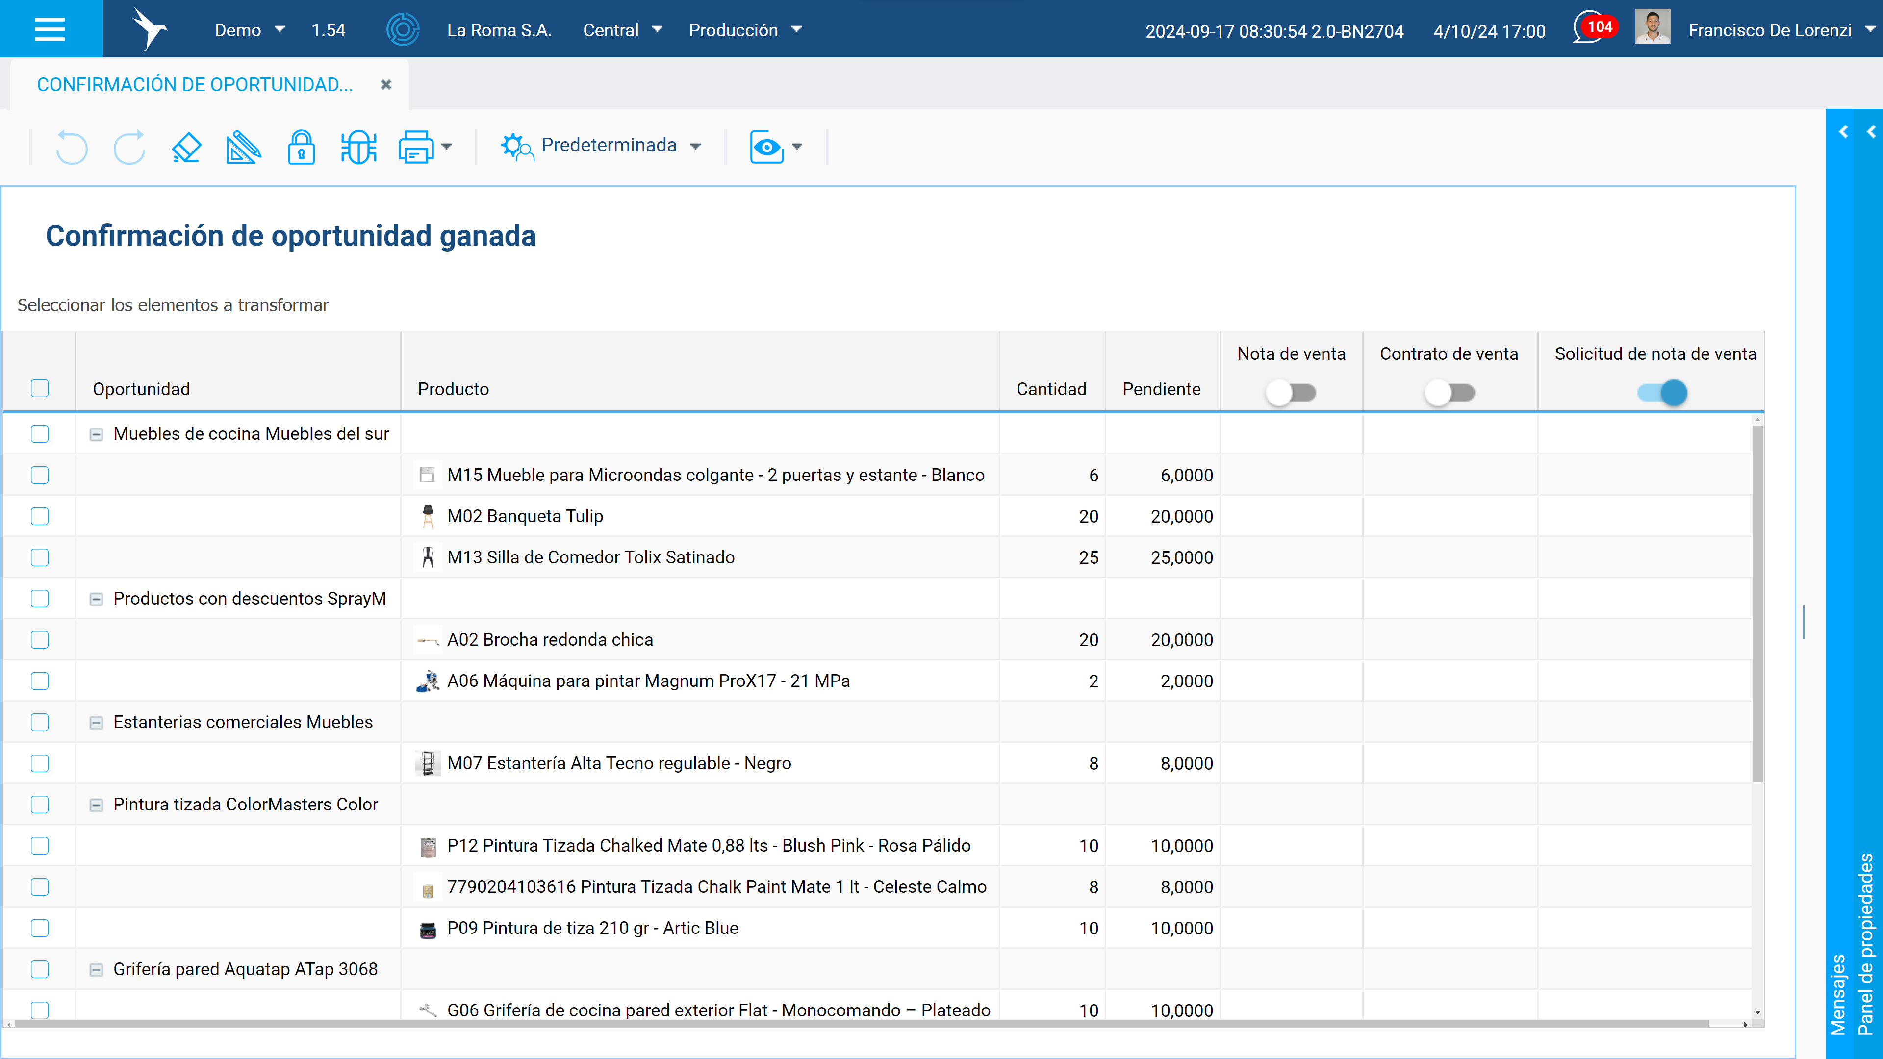Open the Producción menu in the top bar
This screenshot has height=1059, width=1883.
pos(745,30)
